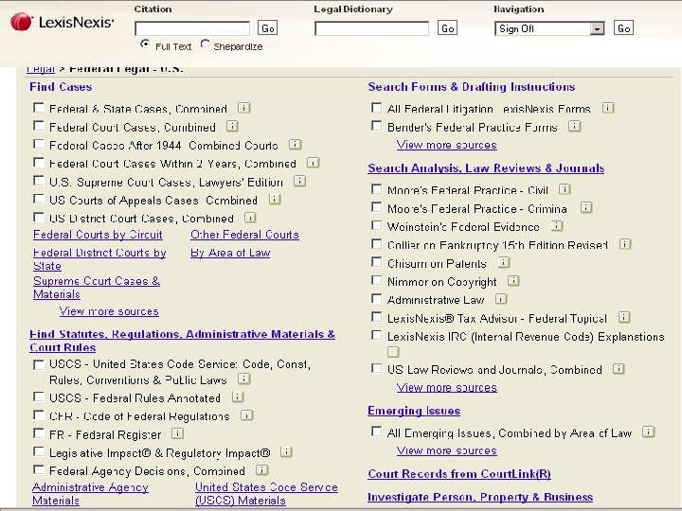The image size is (682, 511).
Task: Check Federal Court Cases, Combined
Action: (39, 126)
